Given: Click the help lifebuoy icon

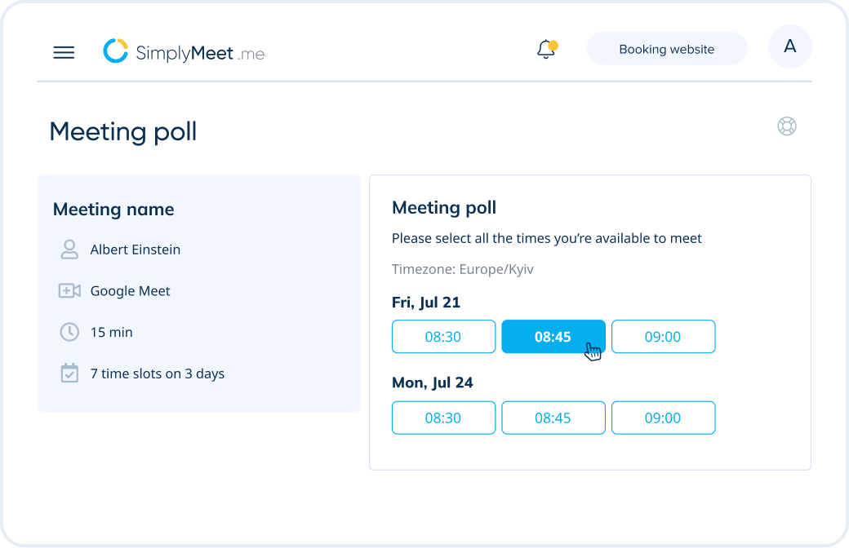Looking at the screenshot, I should click(x=787, y=126).
